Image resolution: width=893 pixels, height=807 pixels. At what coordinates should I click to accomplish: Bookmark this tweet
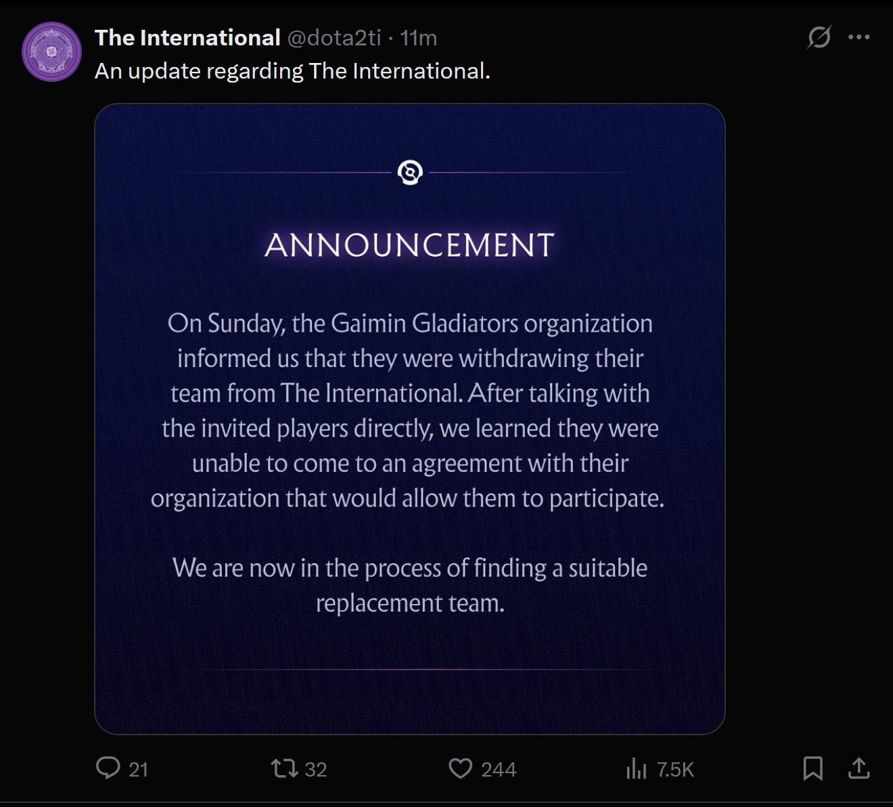coord(812,768)
